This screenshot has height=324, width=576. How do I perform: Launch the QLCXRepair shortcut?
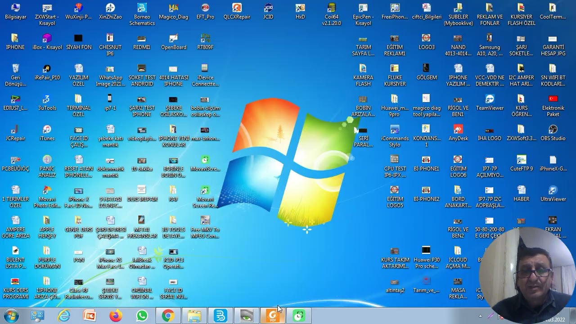(x=237, y=12)
